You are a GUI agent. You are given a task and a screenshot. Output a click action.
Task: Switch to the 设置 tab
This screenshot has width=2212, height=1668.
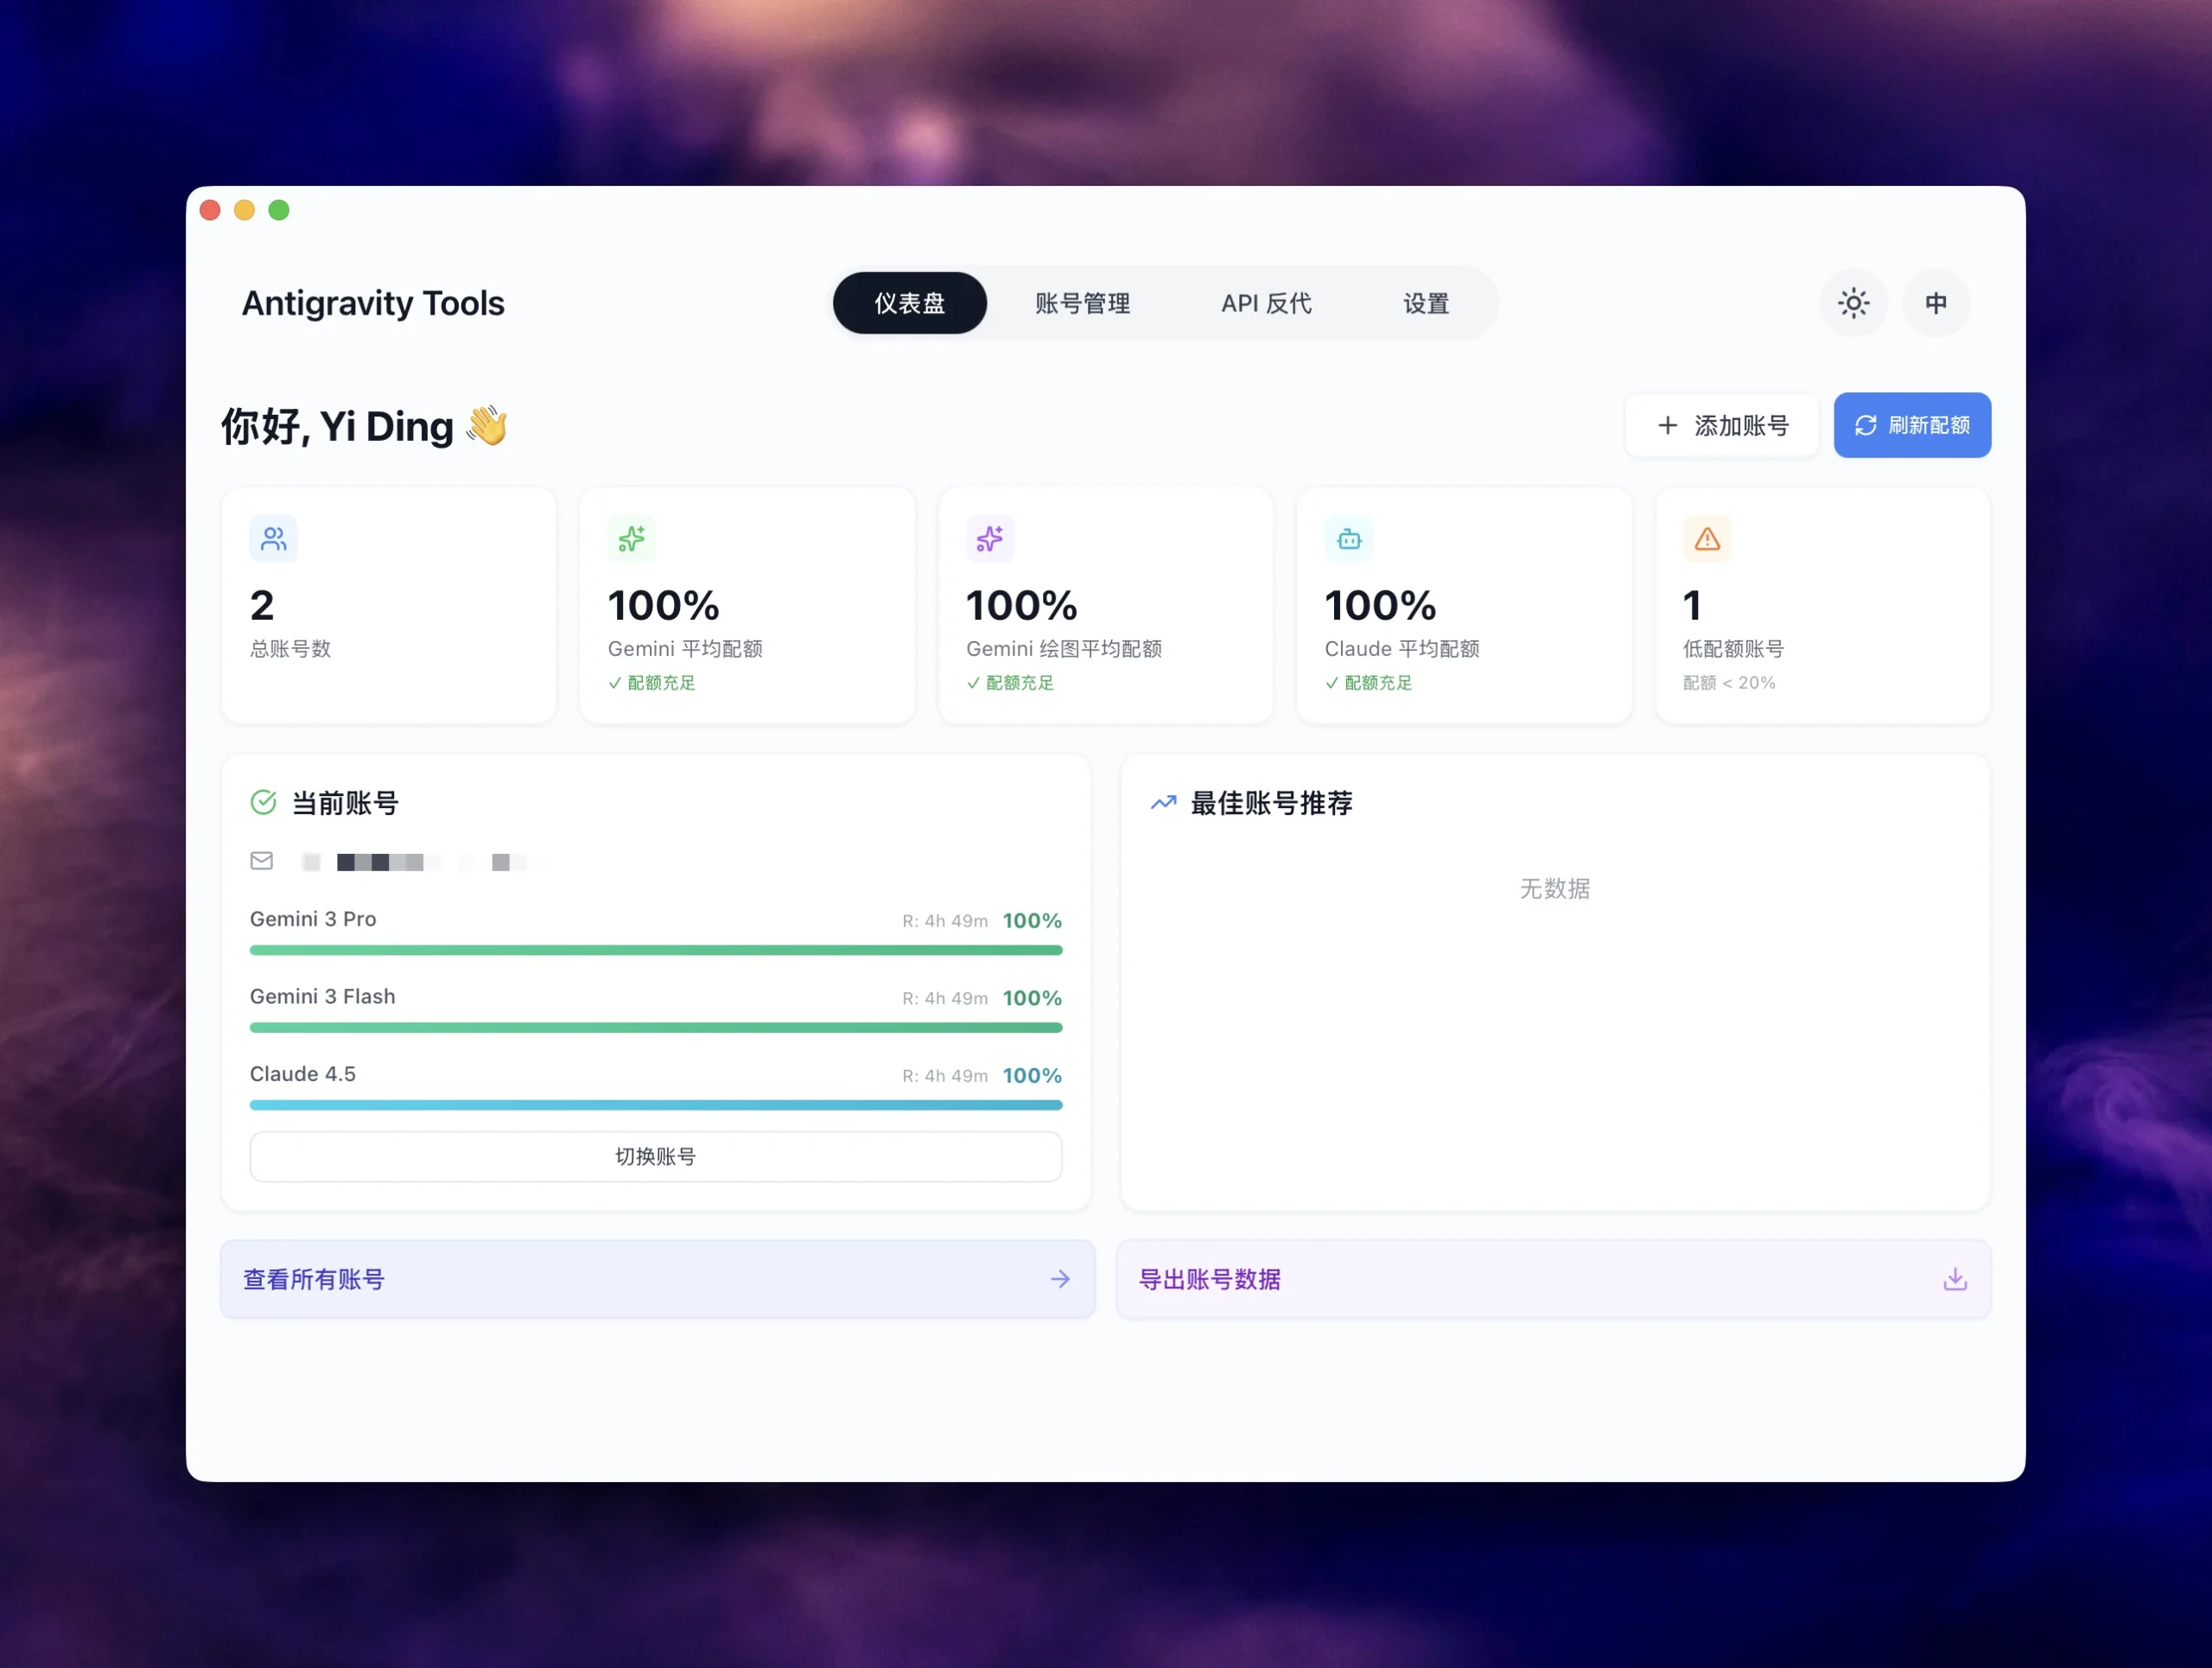click(1426, 303)
